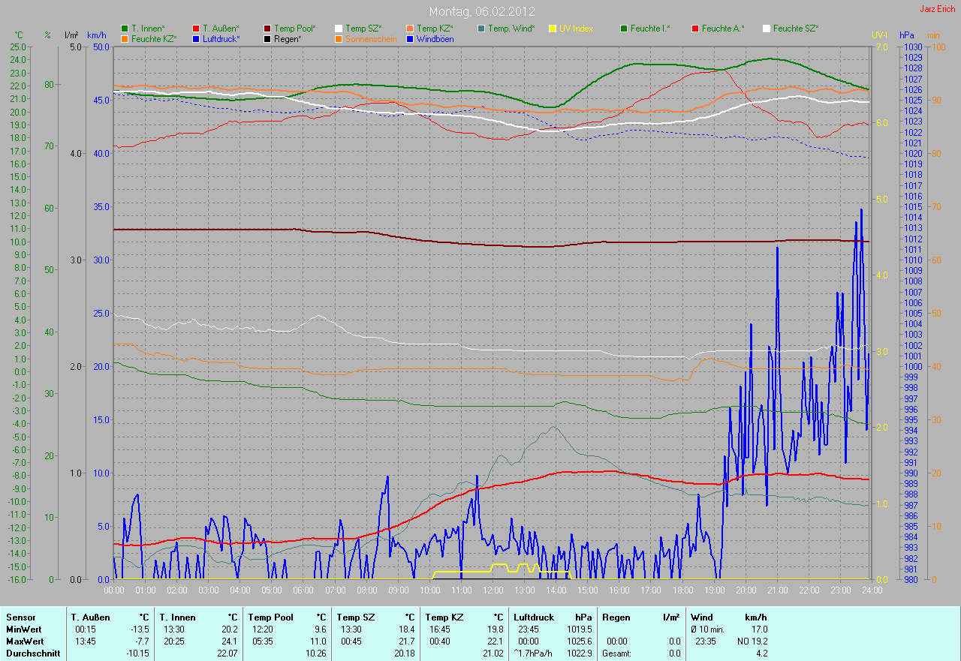Click the green T. Innen legend swatch
Screen dimensions: 961x661
pyautogui.click(x=125, y=29)
